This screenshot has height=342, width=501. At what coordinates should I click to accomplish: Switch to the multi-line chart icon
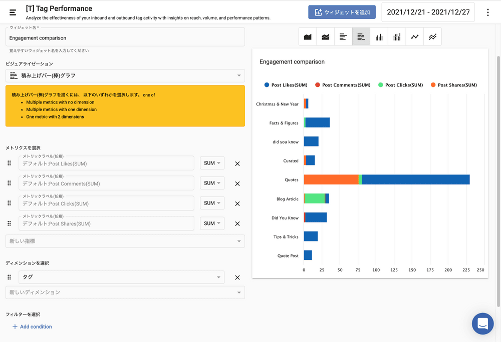pos(432,37)
